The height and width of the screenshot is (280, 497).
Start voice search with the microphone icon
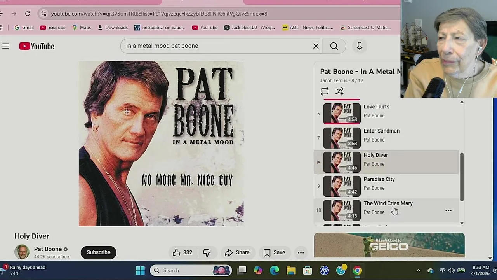[x=360, y=46]
